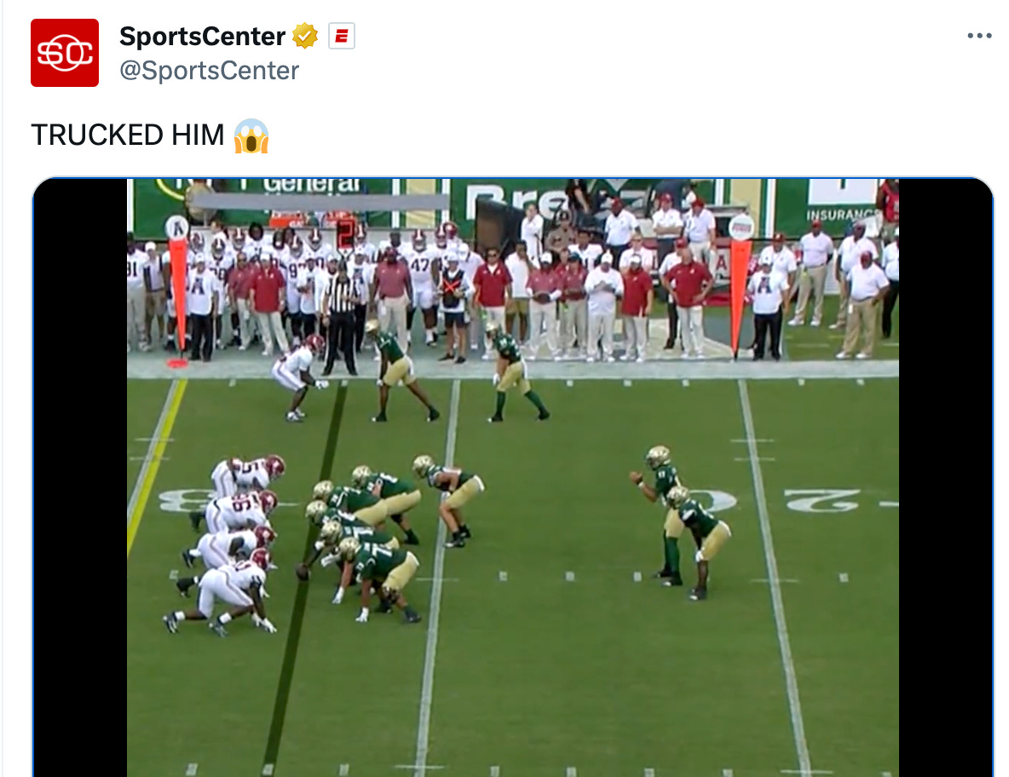Click the white 2 yard number on field
This screenshot has width=1009, height=777.
coord(822,500)
